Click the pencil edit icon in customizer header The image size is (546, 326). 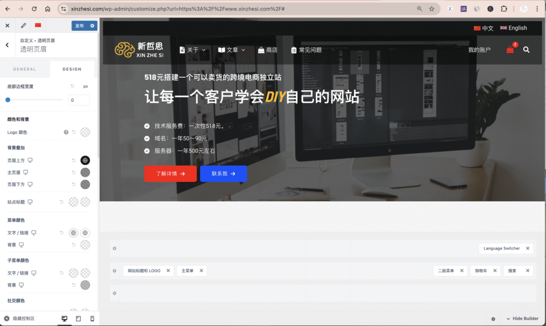click(23, 26)
